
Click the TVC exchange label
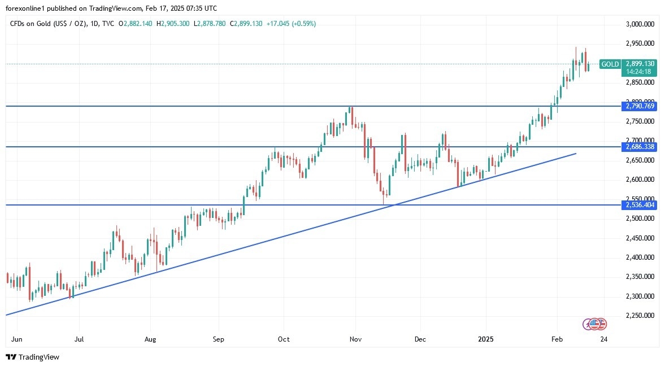[x=108, y=24]
